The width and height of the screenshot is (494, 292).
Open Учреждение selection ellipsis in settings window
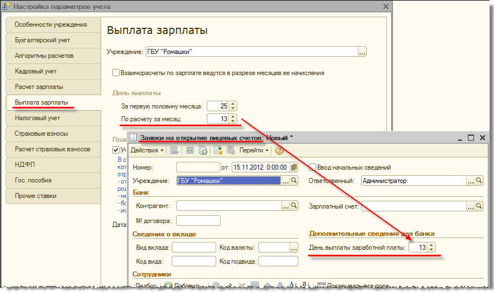(x=362, y=52)
